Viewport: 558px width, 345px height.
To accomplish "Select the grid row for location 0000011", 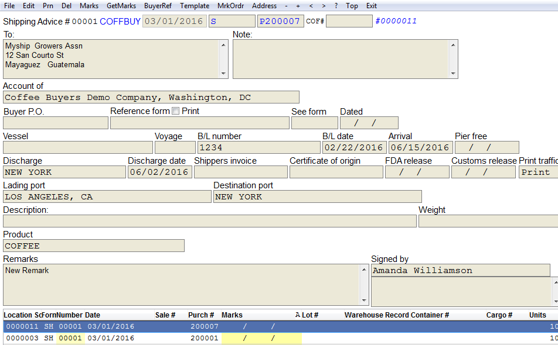I will [x=280, y=326].
